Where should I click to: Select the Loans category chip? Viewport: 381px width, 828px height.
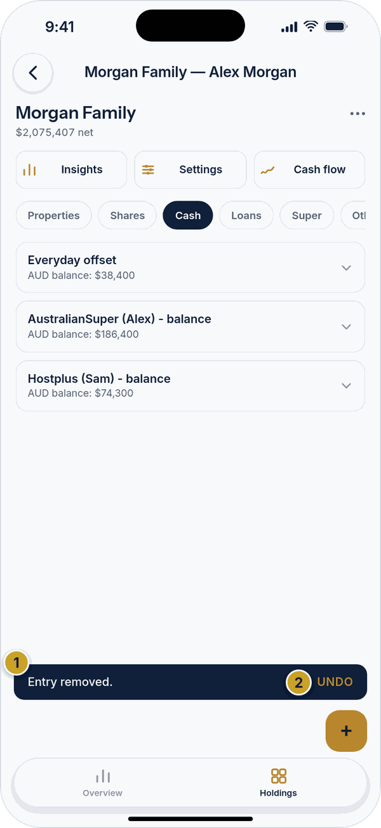[x=246, y=215]
